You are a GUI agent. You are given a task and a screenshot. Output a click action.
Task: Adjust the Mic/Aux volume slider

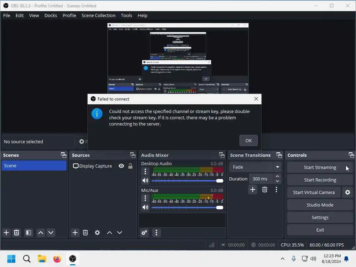click(187, 208)
